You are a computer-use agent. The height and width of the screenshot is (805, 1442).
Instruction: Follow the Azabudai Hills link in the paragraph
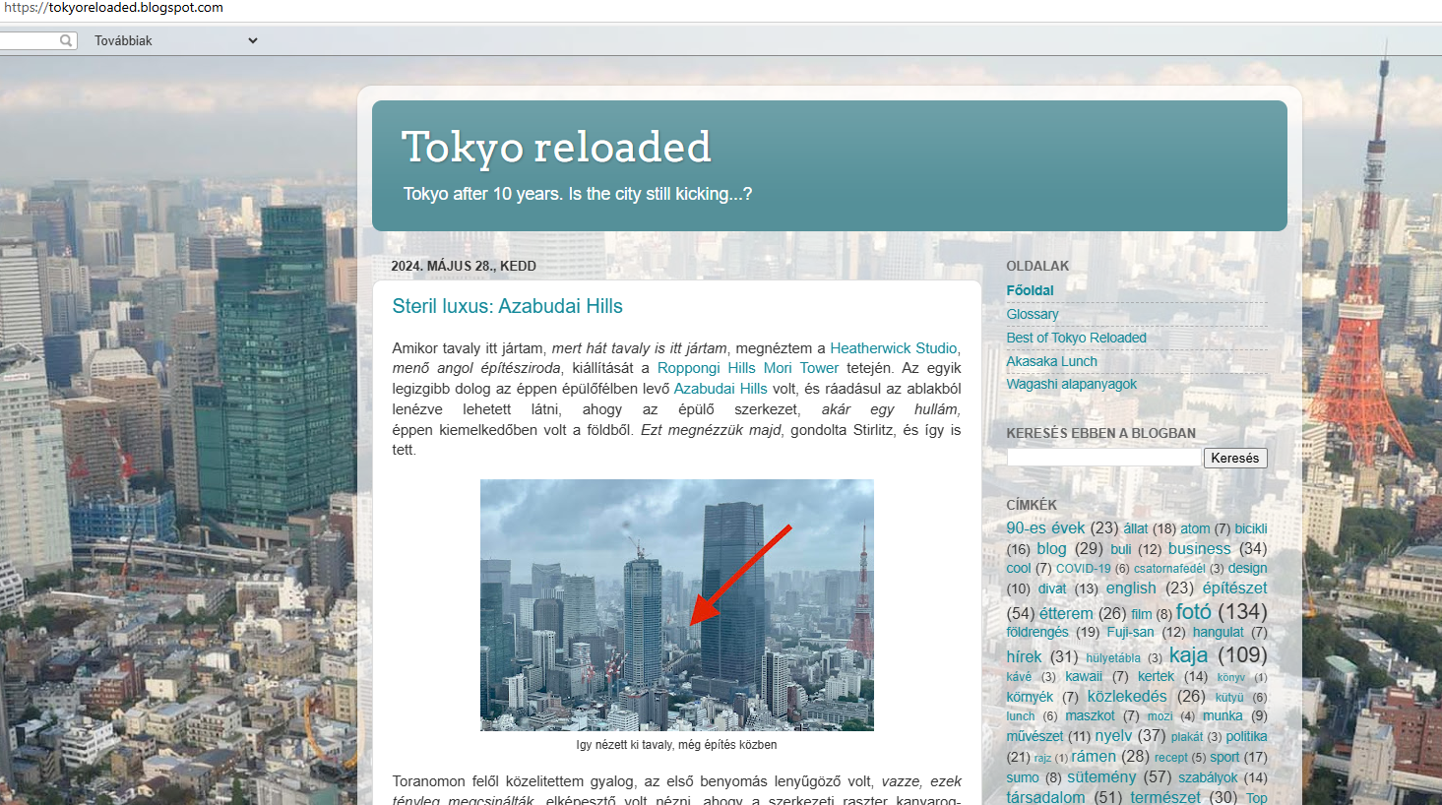coord(721,389)
